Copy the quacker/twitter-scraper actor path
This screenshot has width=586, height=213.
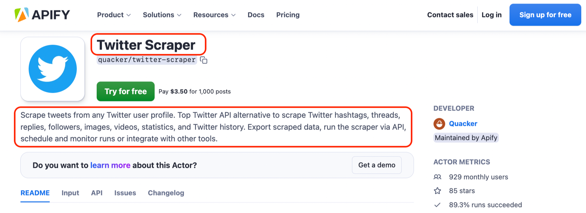click(204, 60)
